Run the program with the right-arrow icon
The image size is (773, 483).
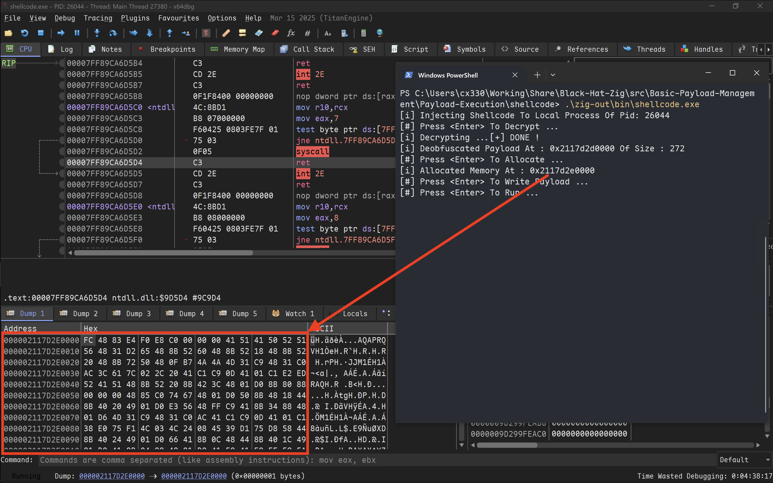click(61, 33)
